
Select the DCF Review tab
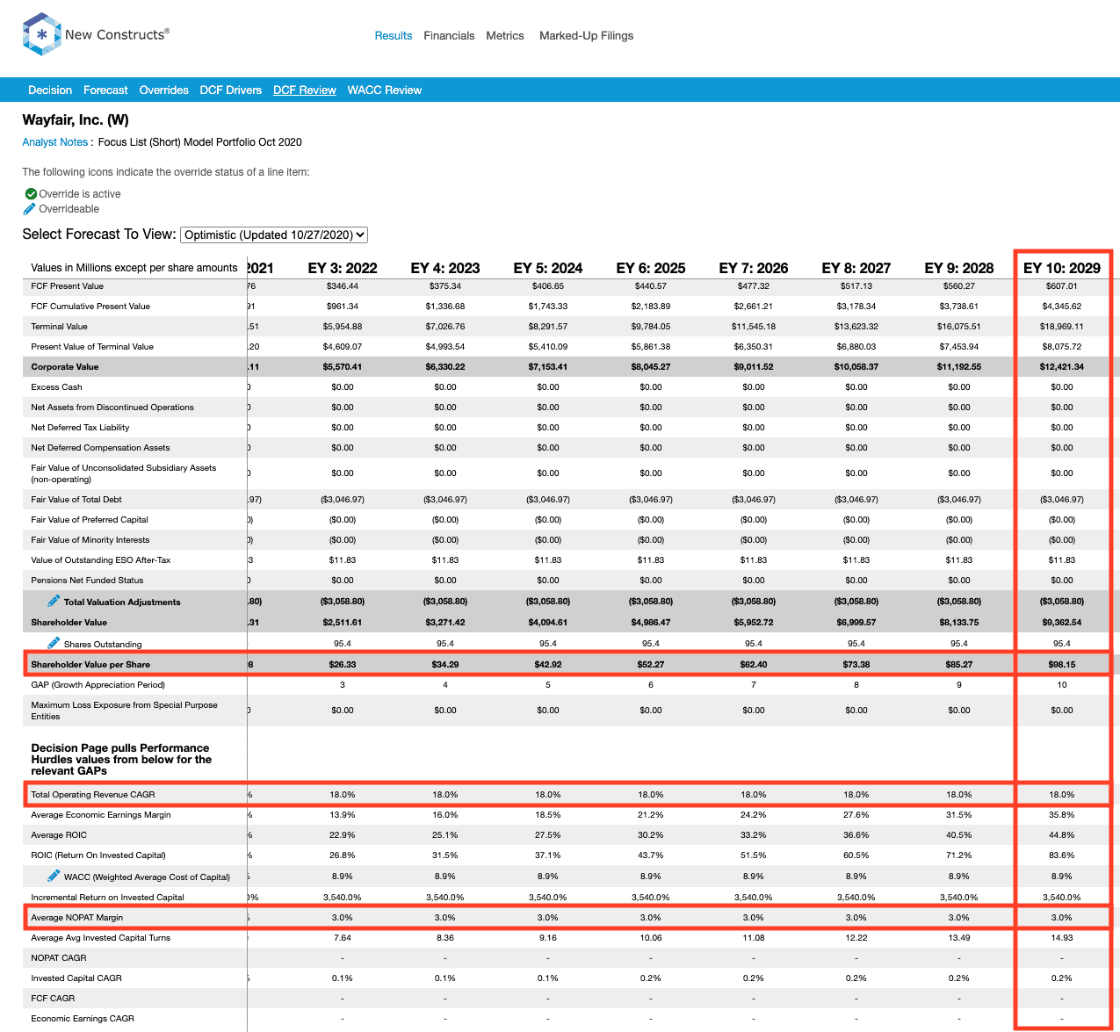[x=305, y=90]
